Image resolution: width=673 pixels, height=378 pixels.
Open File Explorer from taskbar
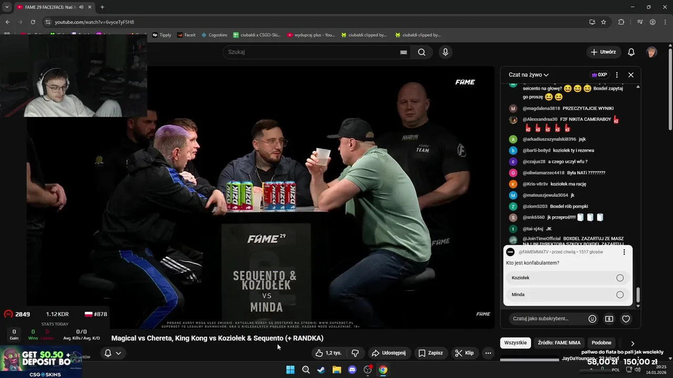click(x=336, y=370)
